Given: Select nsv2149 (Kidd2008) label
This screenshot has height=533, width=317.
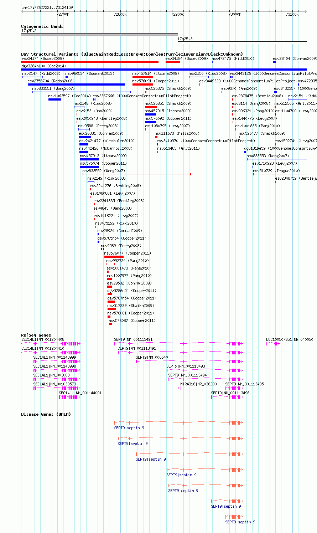Looking at the screenshot, I should click(106, 178).
